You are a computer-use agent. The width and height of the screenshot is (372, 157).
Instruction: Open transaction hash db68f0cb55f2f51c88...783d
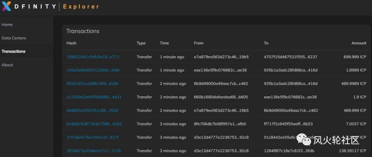92,110
